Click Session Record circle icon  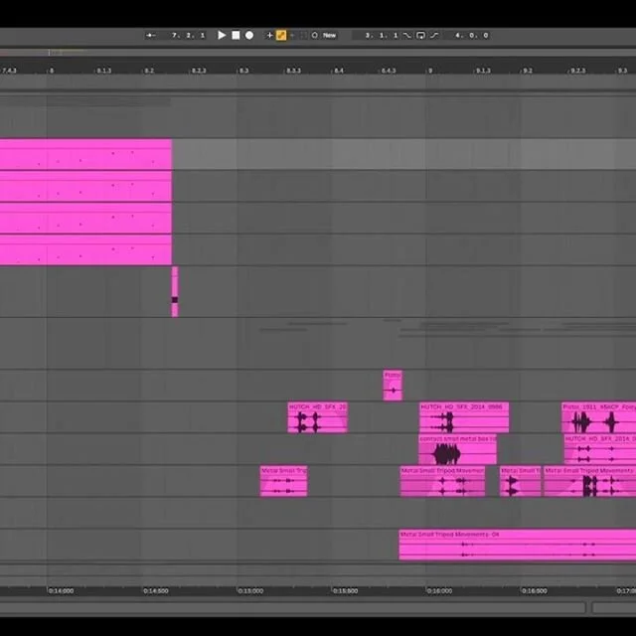click(315, 36)
